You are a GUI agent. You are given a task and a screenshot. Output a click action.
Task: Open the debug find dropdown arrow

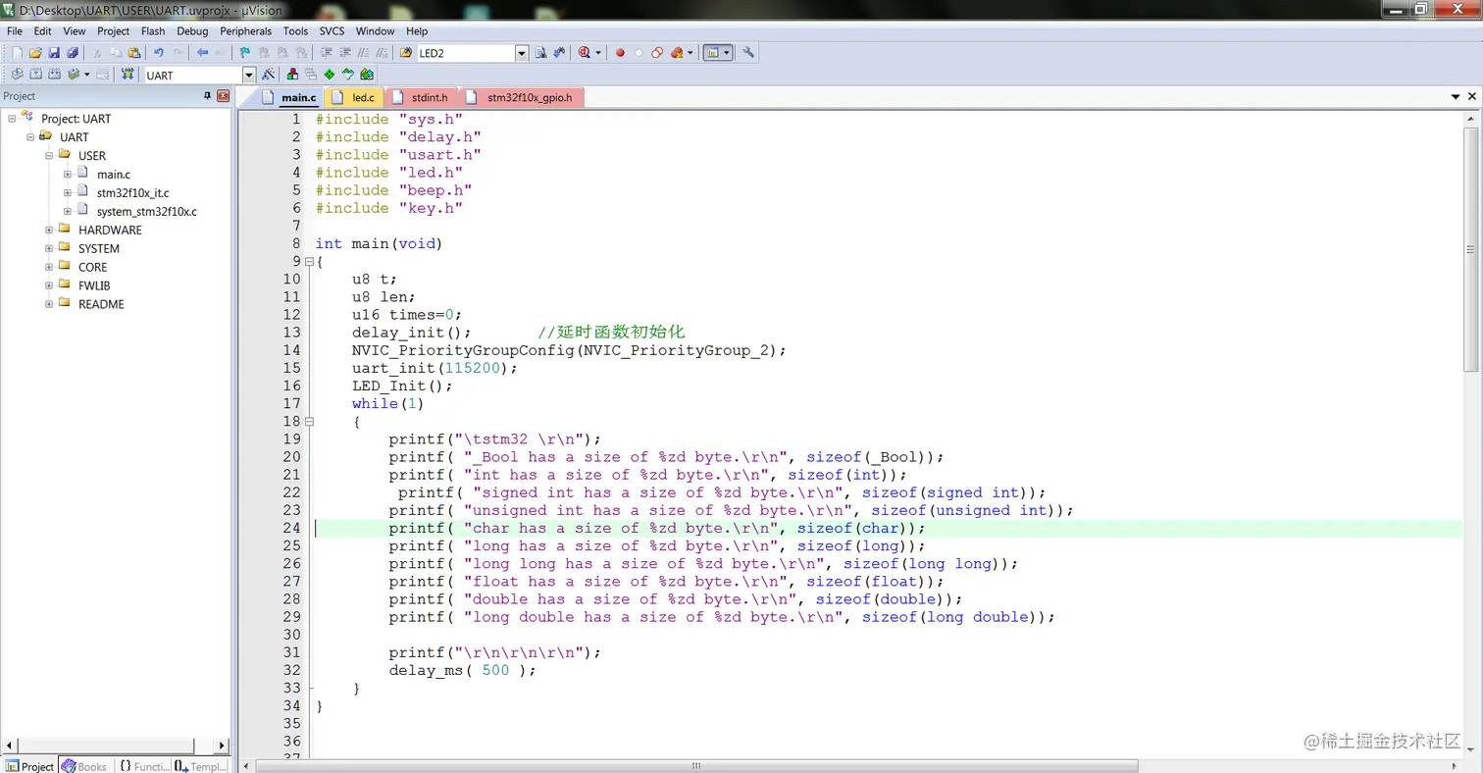[x=596, y=53]
